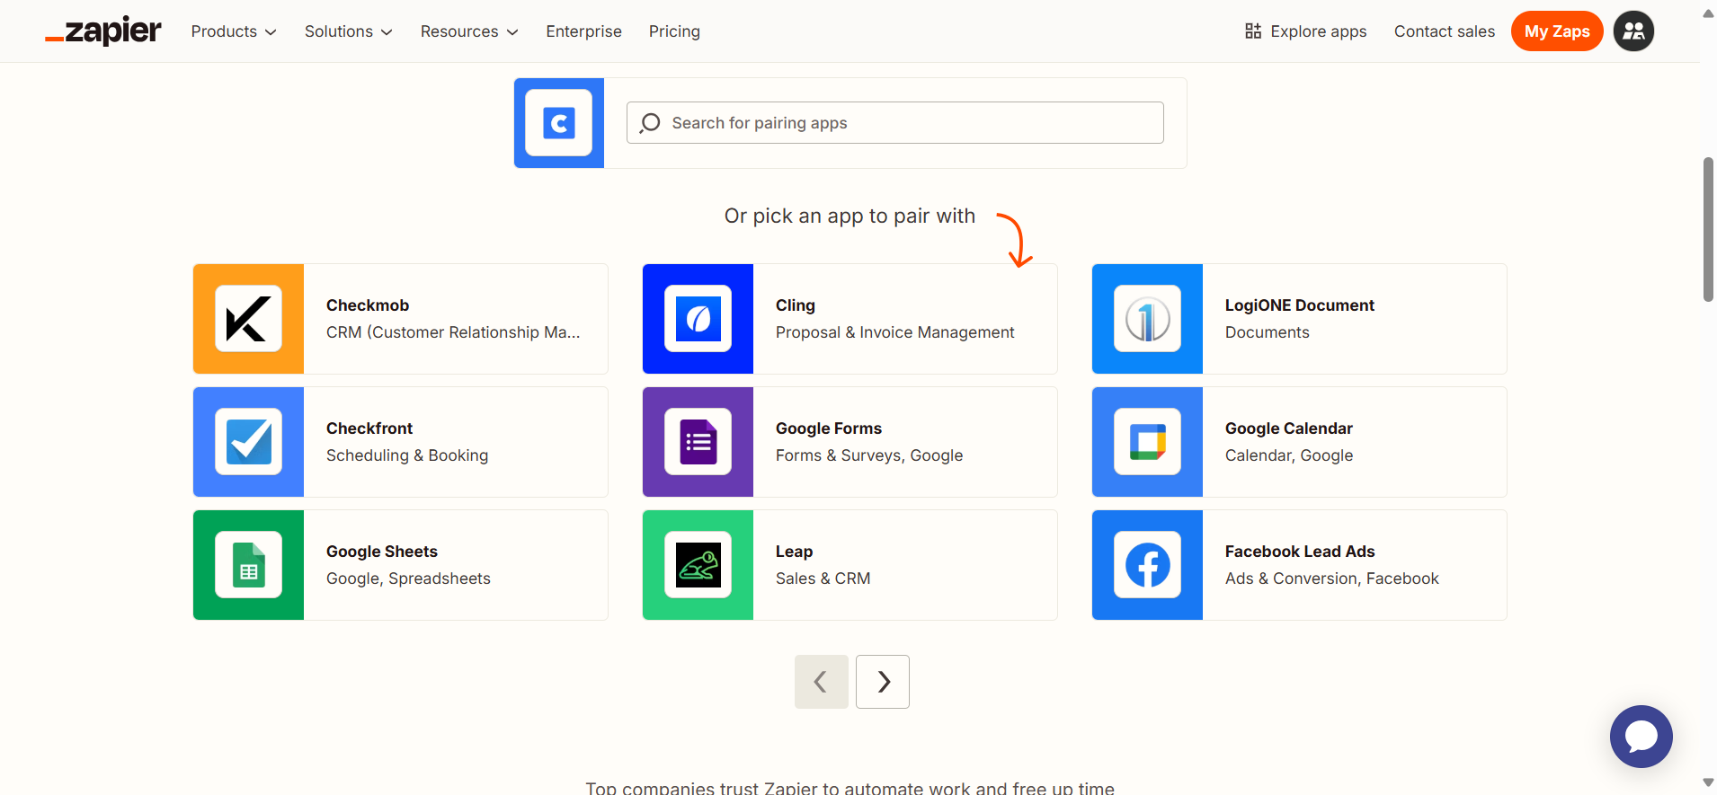This screenshot has height=795, width=1717.
Task: Click the blue C app icon beside search
Action: pyautogui.click(x=559, y=123)
